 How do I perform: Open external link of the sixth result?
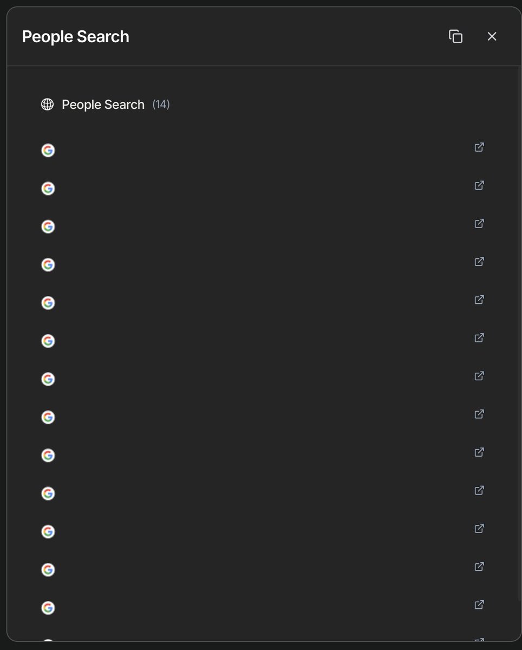(479, 337)
